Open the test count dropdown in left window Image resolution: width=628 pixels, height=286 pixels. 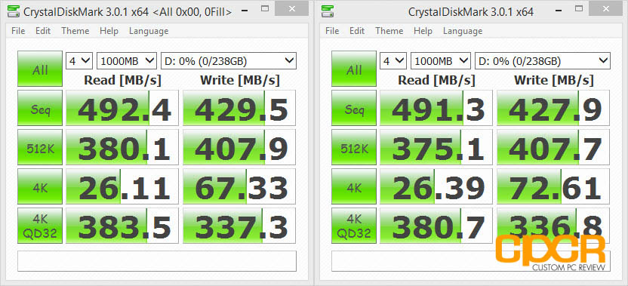pos(80,61)
